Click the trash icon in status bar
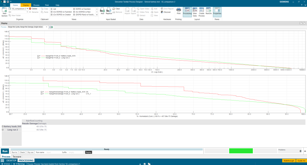307x165 pixels. (x=145, y=164)
